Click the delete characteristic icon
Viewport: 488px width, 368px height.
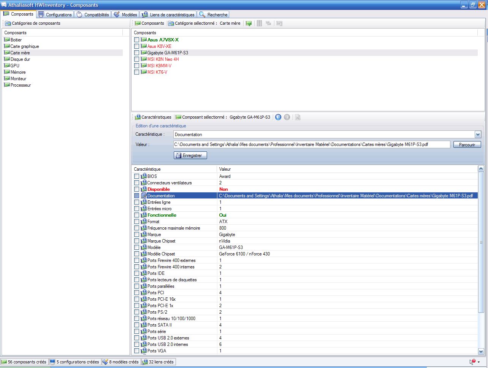298,117
